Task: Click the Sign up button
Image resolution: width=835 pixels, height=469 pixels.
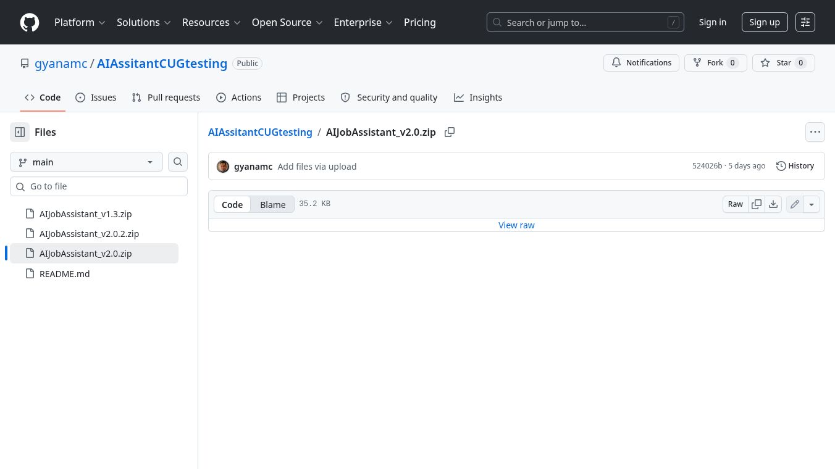Action: coord(765,22)
